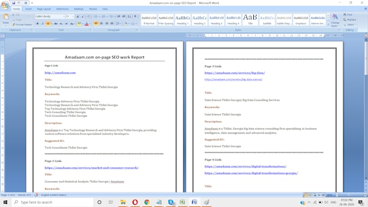Screen dimensions: 368x207
Task: Justify the paragraph text
Action: tap(111, 23)
